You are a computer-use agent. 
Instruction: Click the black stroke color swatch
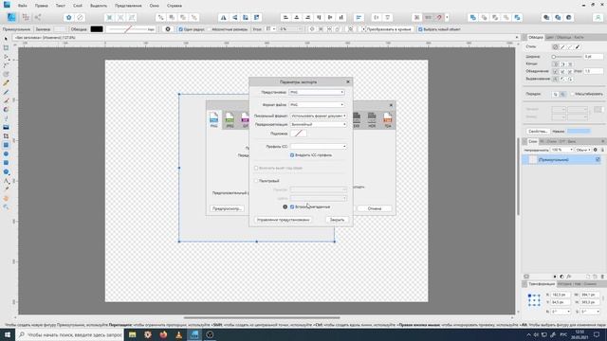pyautogui.click(x=97, y=29)
